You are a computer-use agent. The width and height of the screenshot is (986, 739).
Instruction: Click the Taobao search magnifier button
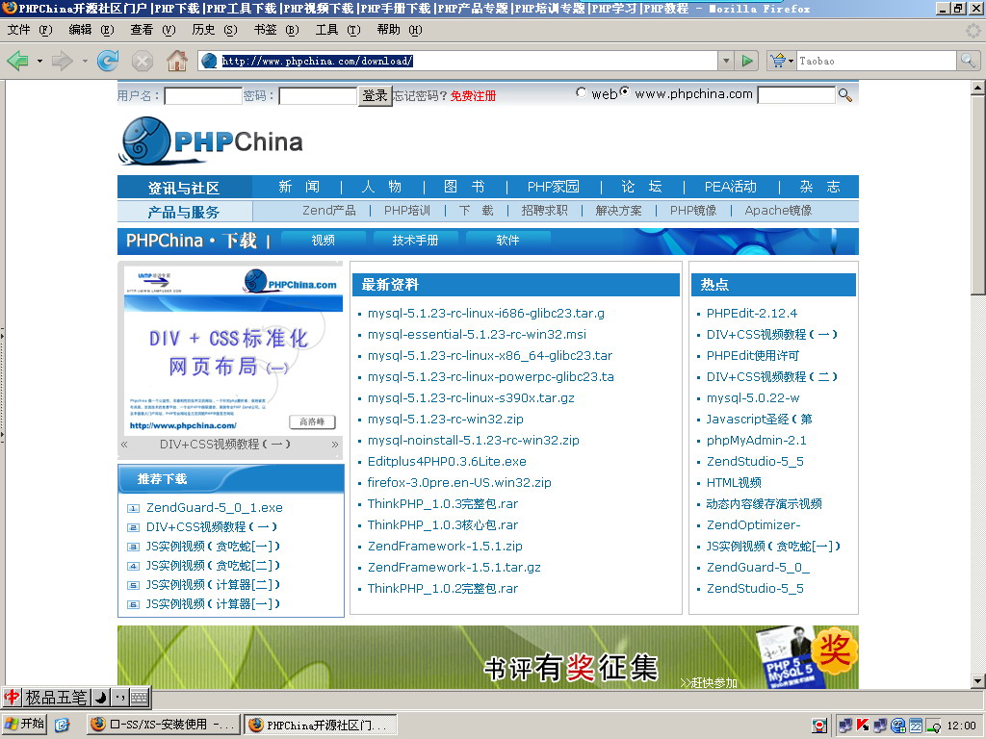click(967, 61)
